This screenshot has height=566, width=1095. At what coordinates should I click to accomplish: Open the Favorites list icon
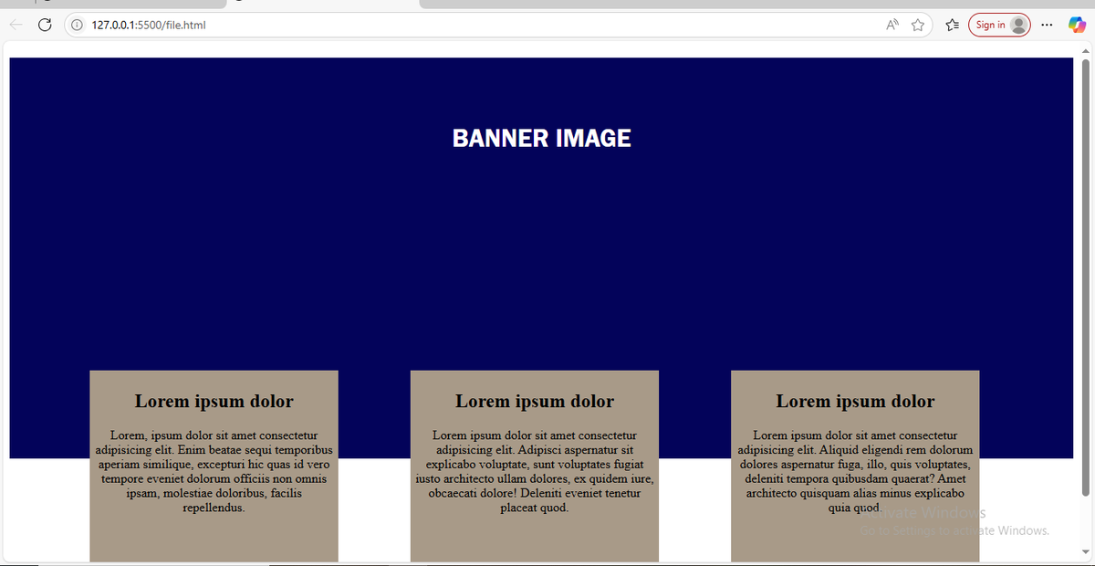click(952, 25)
